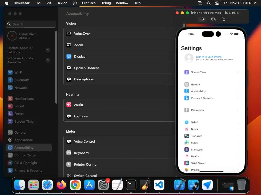Rotate the simulator device icon

pos(223,19)
